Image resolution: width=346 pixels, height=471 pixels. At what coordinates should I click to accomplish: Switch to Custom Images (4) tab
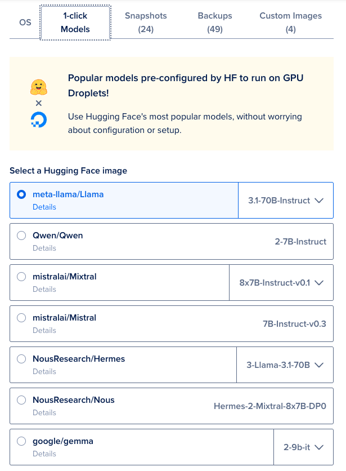click(290, 23)
